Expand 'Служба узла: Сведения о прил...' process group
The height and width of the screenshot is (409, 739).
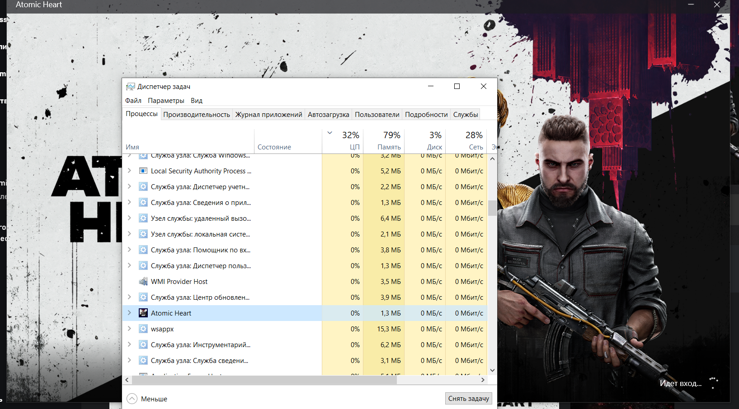129,202
